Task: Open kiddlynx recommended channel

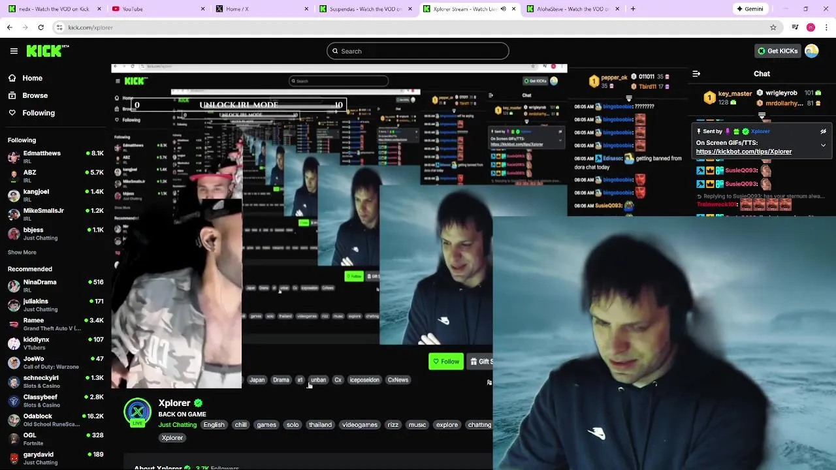Action: [56, 343]
